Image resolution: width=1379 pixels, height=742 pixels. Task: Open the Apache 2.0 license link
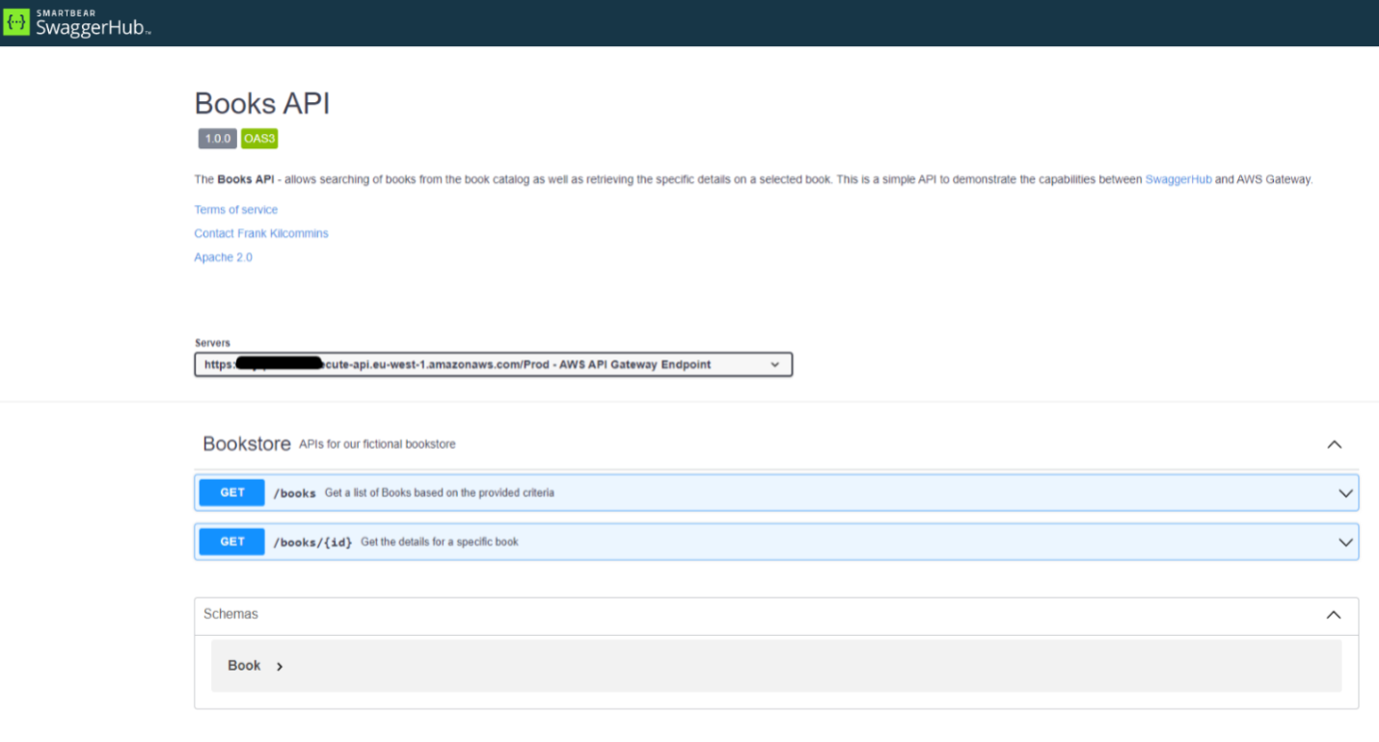[x=223, y=257]
